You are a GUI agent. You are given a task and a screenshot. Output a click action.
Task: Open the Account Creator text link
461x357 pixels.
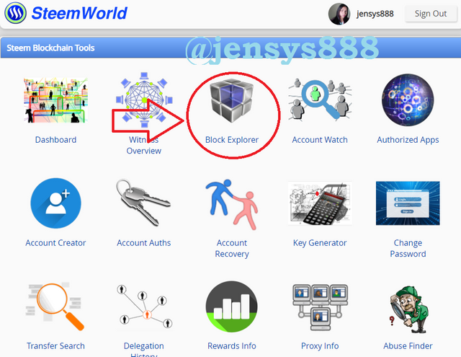pos(55,243)
